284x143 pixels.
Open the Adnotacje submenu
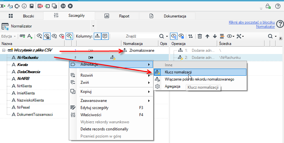(x=111, y=64)
